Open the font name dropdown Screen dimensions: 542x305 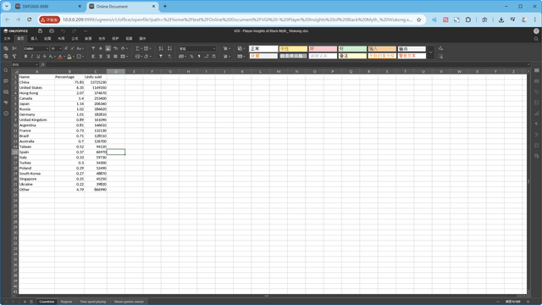coord(36,48)
